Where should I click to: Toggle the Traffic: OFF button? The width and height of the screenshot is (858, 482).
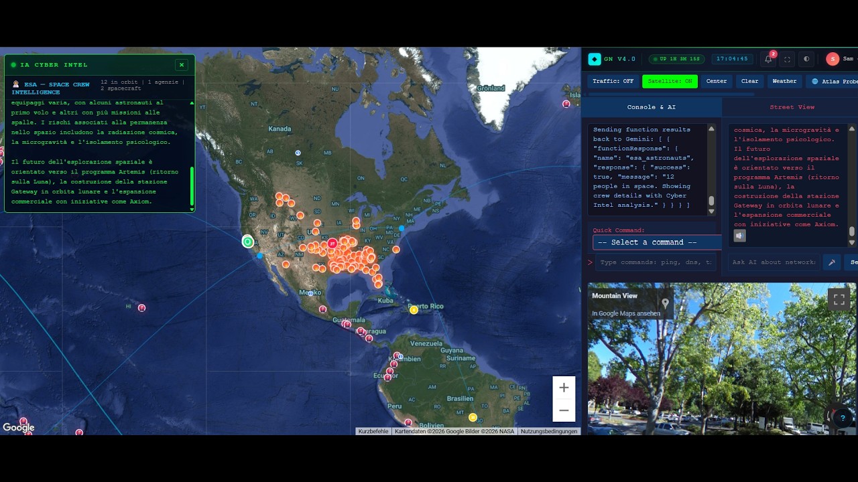613,81
